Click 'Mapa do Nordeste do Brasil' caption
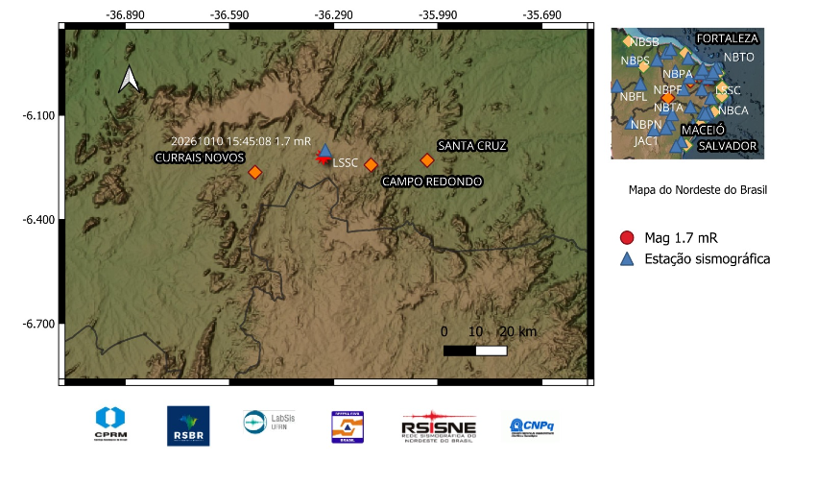This screenshot has height=485, width=816. (x=698, y=190)
